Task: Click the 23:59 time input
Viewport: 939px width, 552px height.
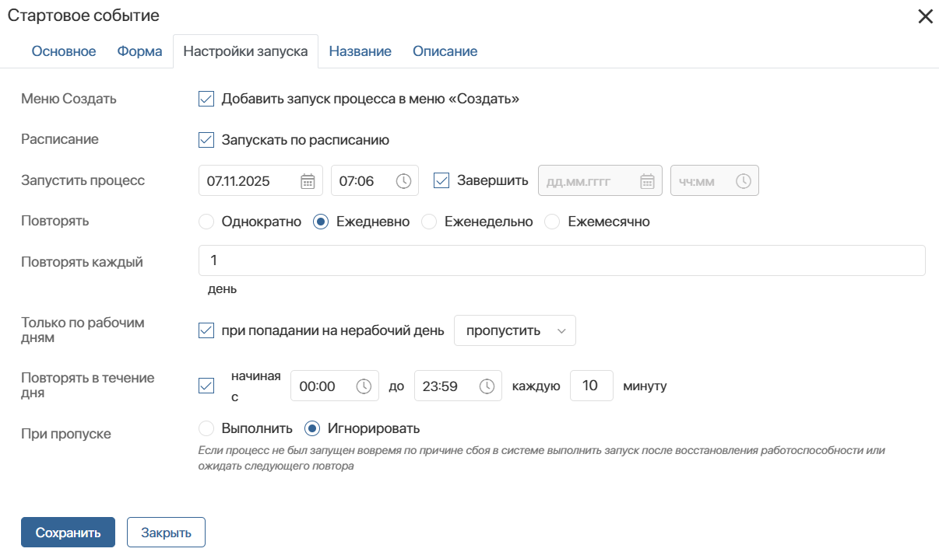Action: (x=457, y=386)
